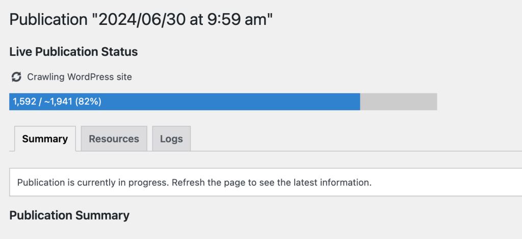
Task: Click the (82%) percentage label
Action: (x=88, y=102)
